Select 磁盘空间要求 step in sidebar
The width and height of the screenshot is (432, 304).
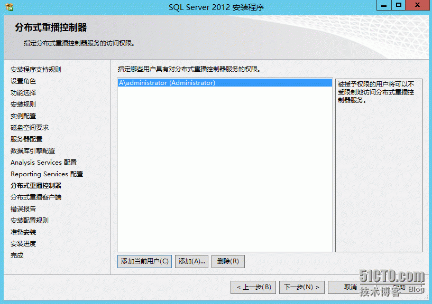[30, 127]
